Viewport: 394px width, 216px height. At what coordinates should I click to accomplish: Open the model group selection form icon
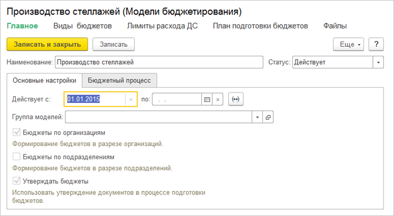pyautogui.click(x=268, y=117)
